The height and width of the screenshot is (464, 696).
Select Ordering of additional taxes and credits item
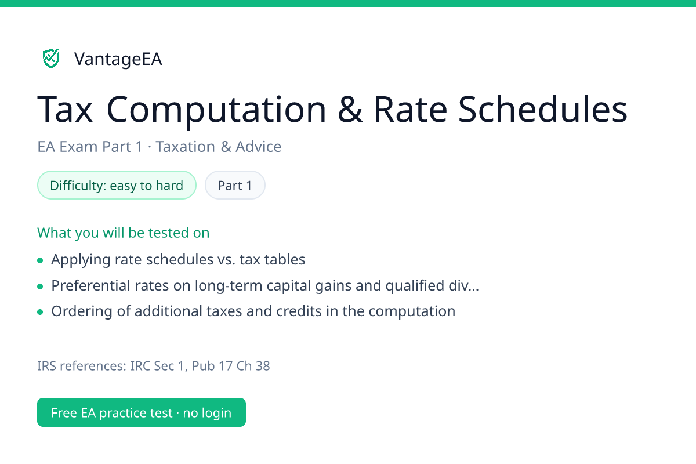click(x=253, y=311)
